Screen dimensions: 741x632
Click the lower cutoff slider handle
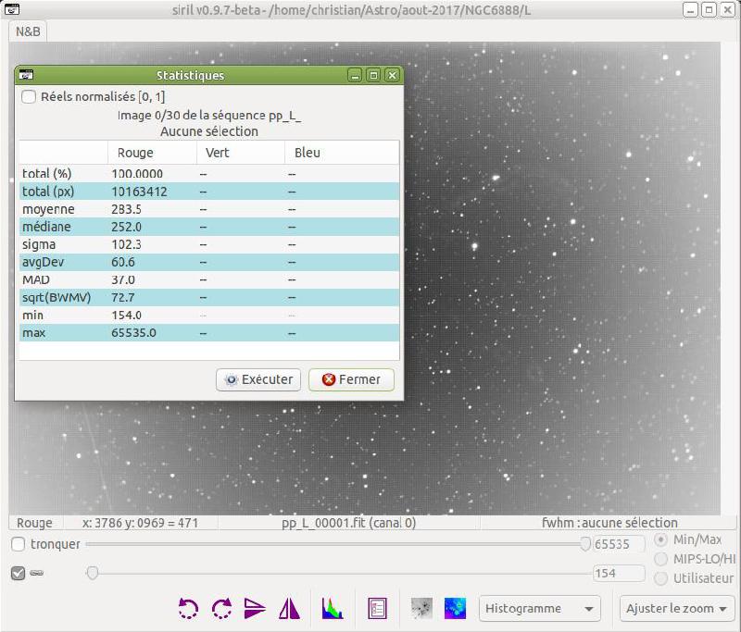[93, 573]
